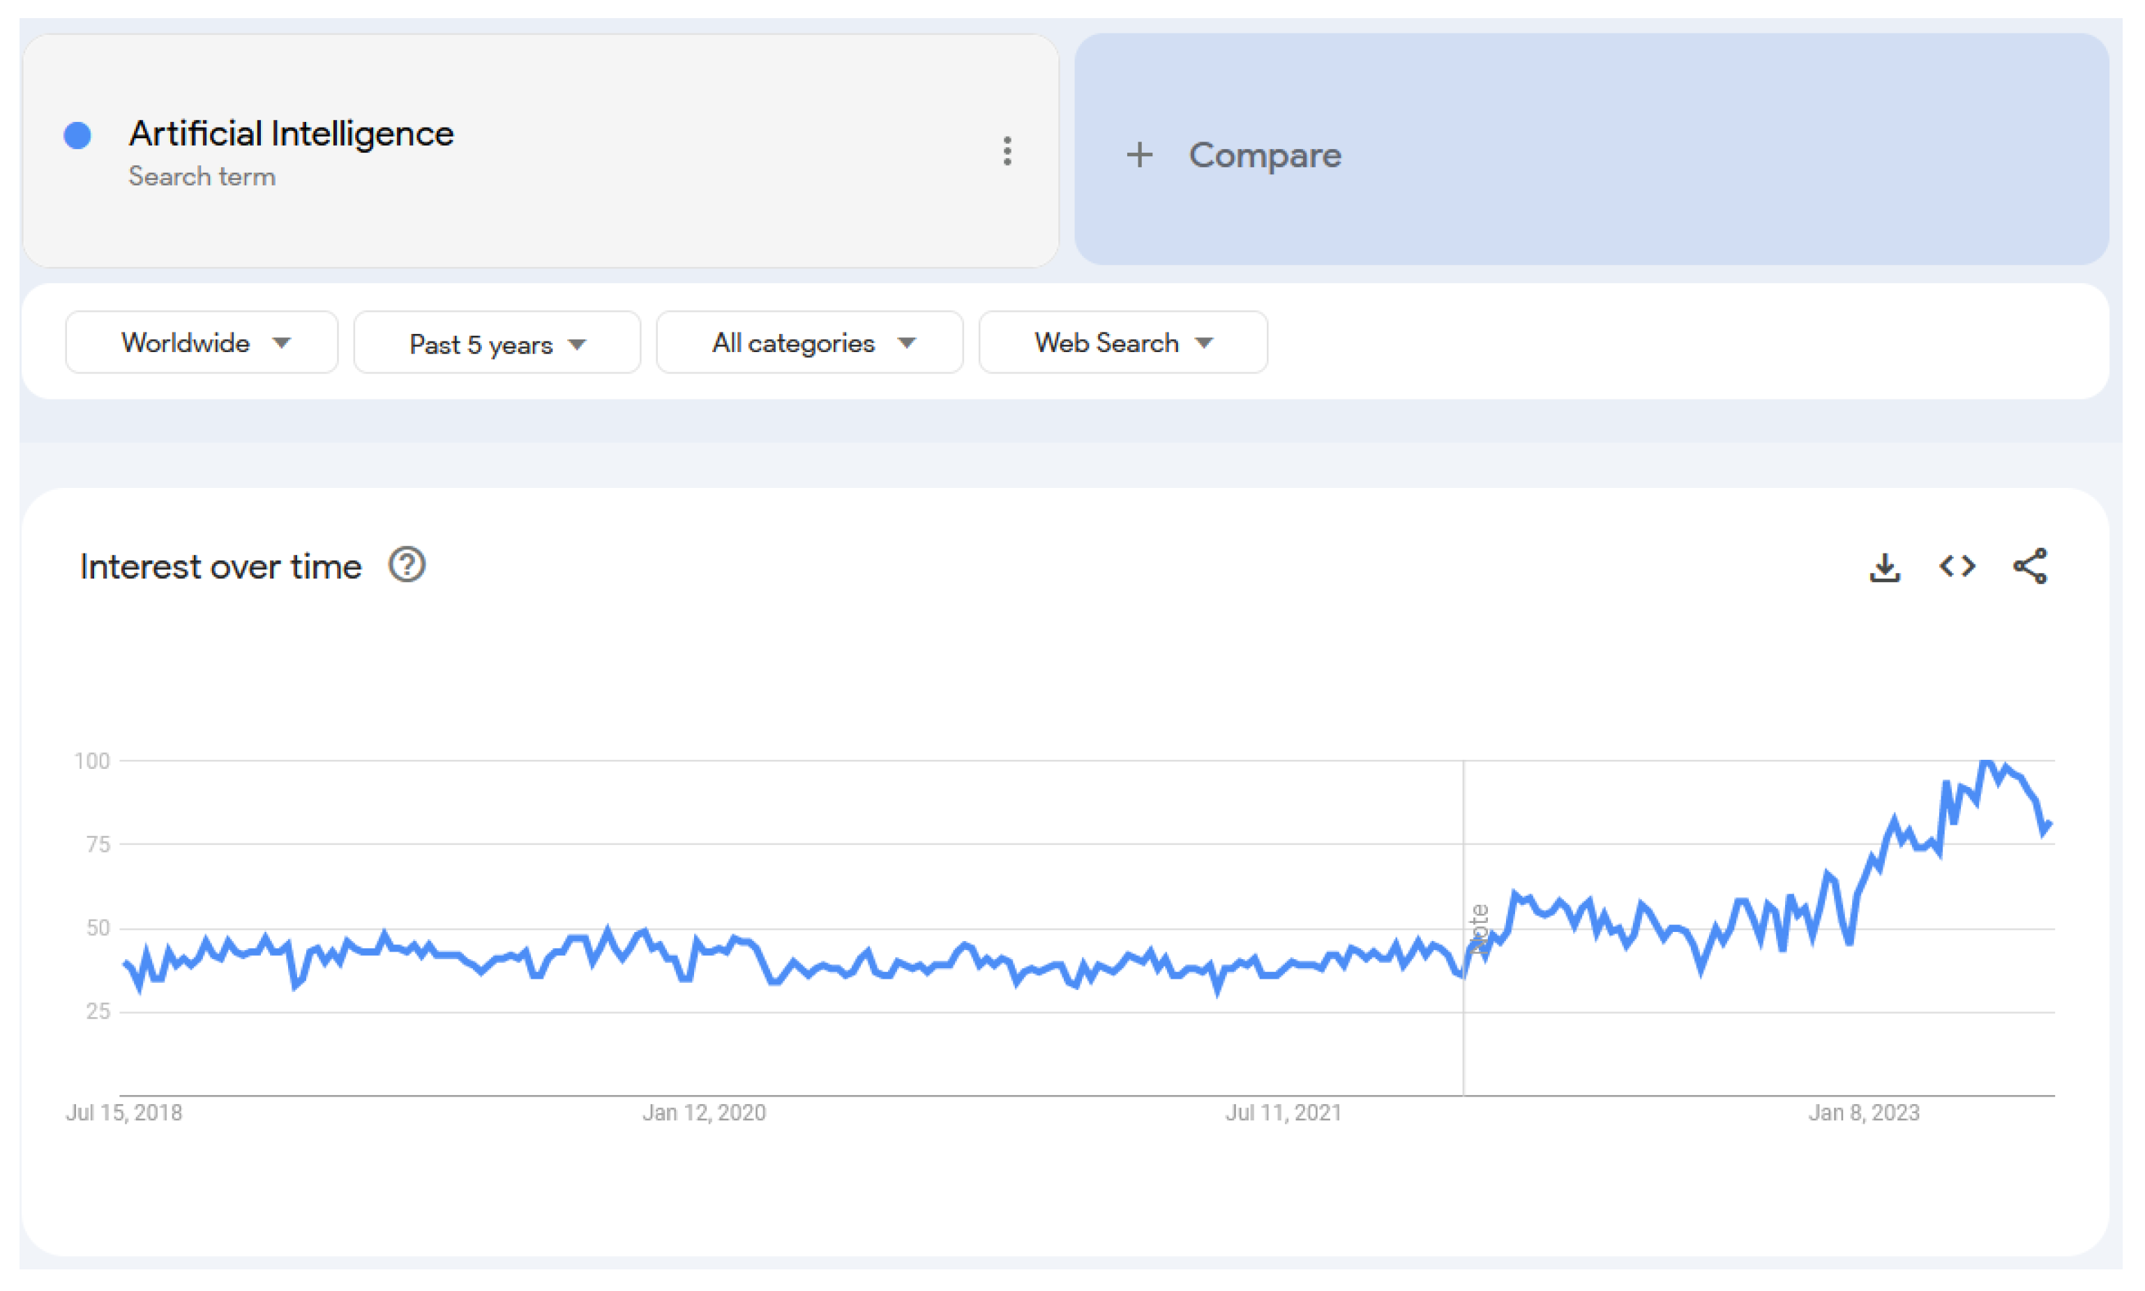Click the embed code icon
This screenshot has width=2145, height=1291.
point(1957,566)
